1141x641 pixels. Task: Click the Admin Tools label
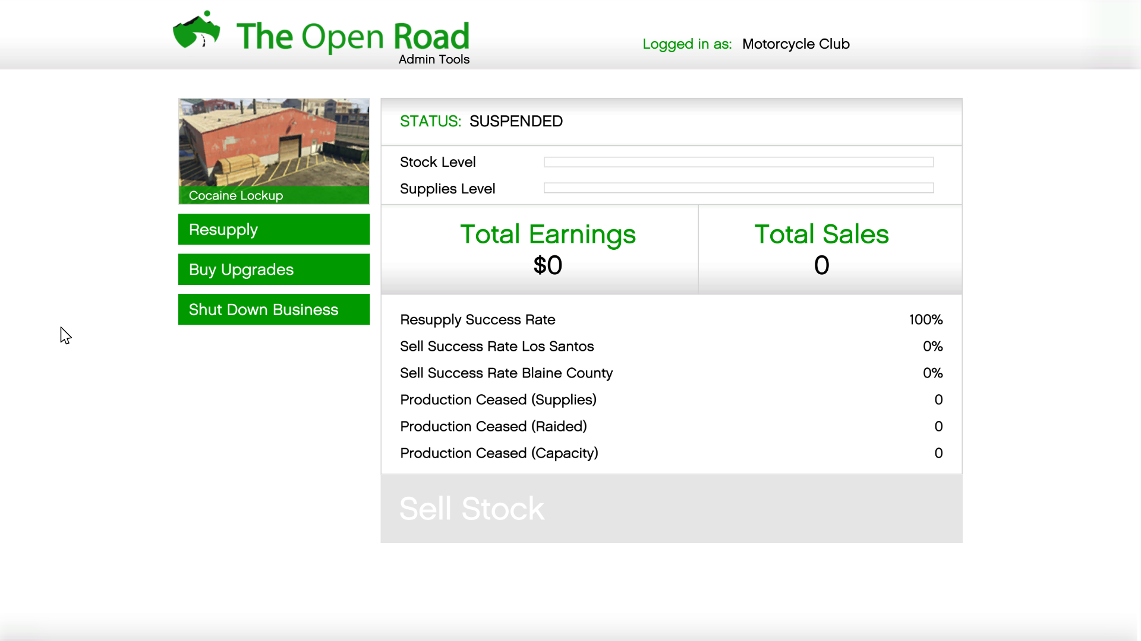coord(434,59)
